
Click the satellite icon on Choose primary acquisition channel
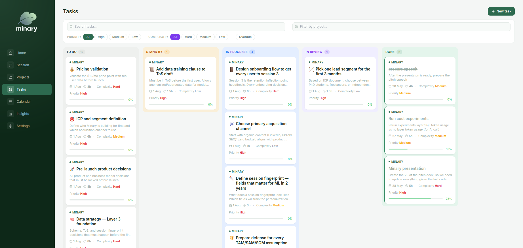point(231,124)
